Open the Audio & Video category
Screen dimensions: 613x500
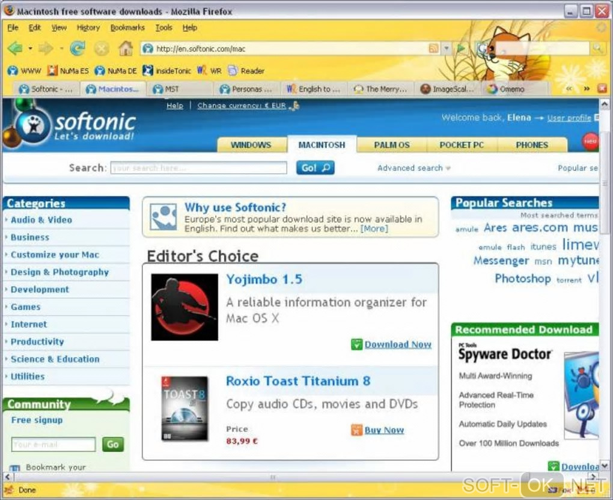point(41,220)
